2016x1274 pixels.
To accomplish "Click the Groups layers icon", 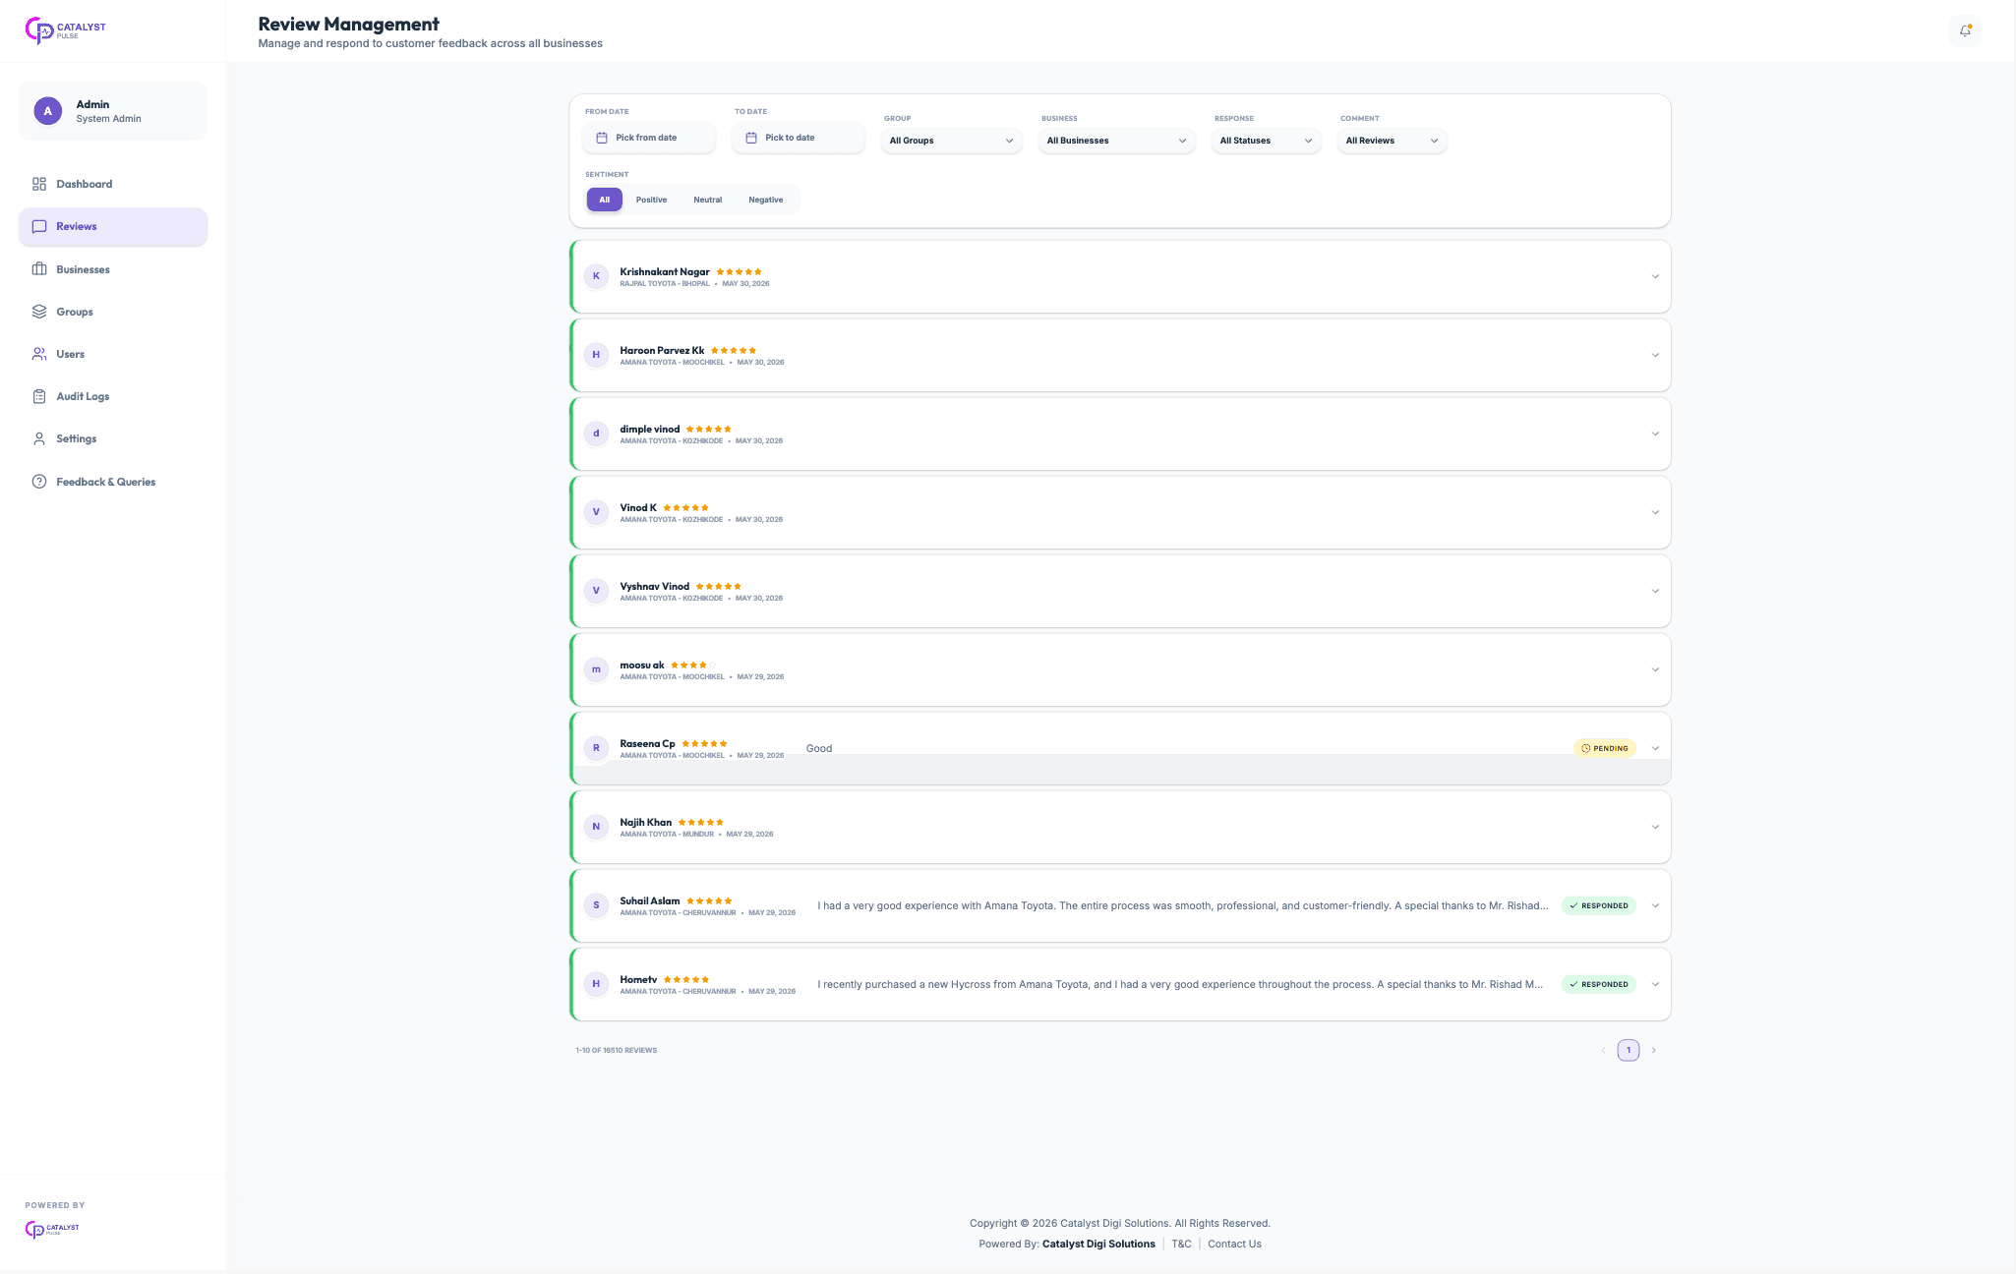I will pos(39,312).
